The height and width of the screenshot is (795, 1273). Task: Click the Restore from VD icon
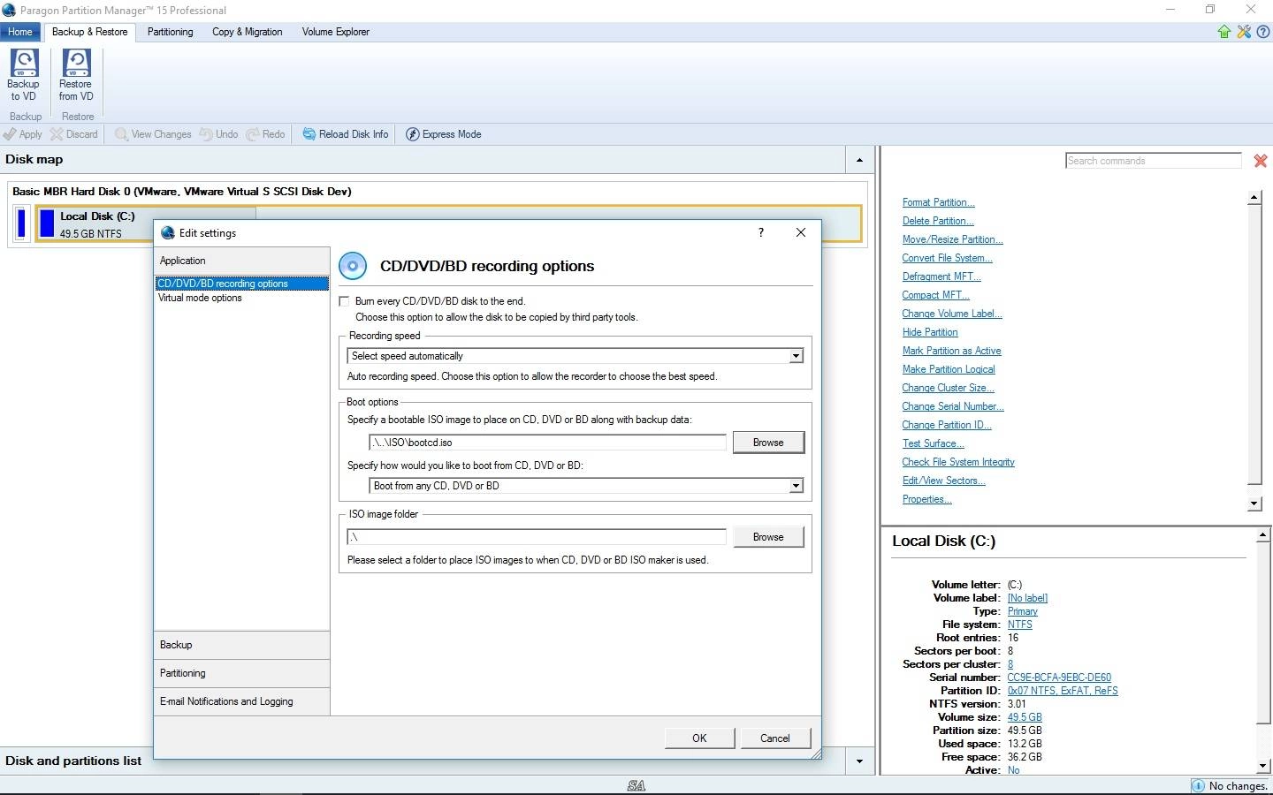76,75
